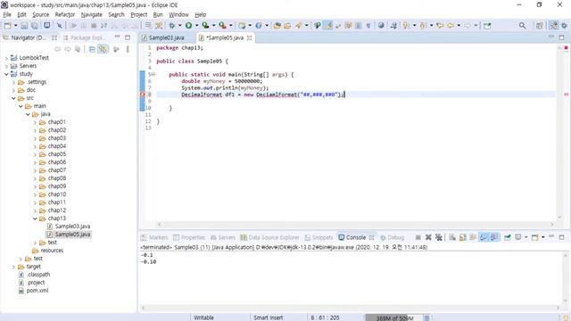Collapse the study project
This screenshot has width=571, height=321.
[6, 74]
